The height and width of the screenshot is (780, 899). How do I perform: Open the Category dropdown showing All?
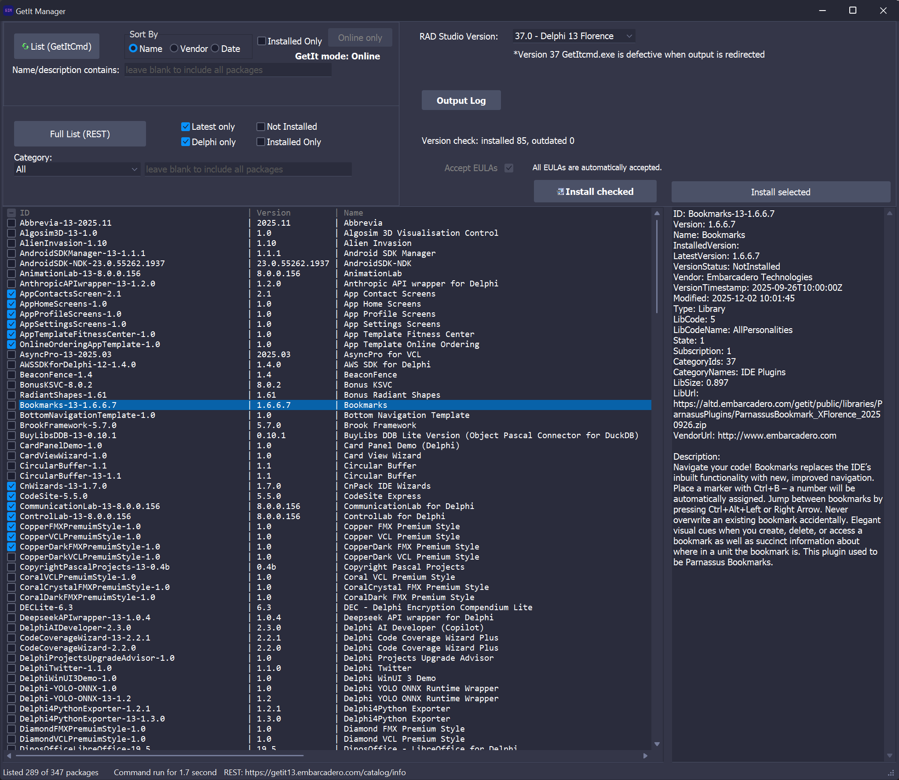77,169
